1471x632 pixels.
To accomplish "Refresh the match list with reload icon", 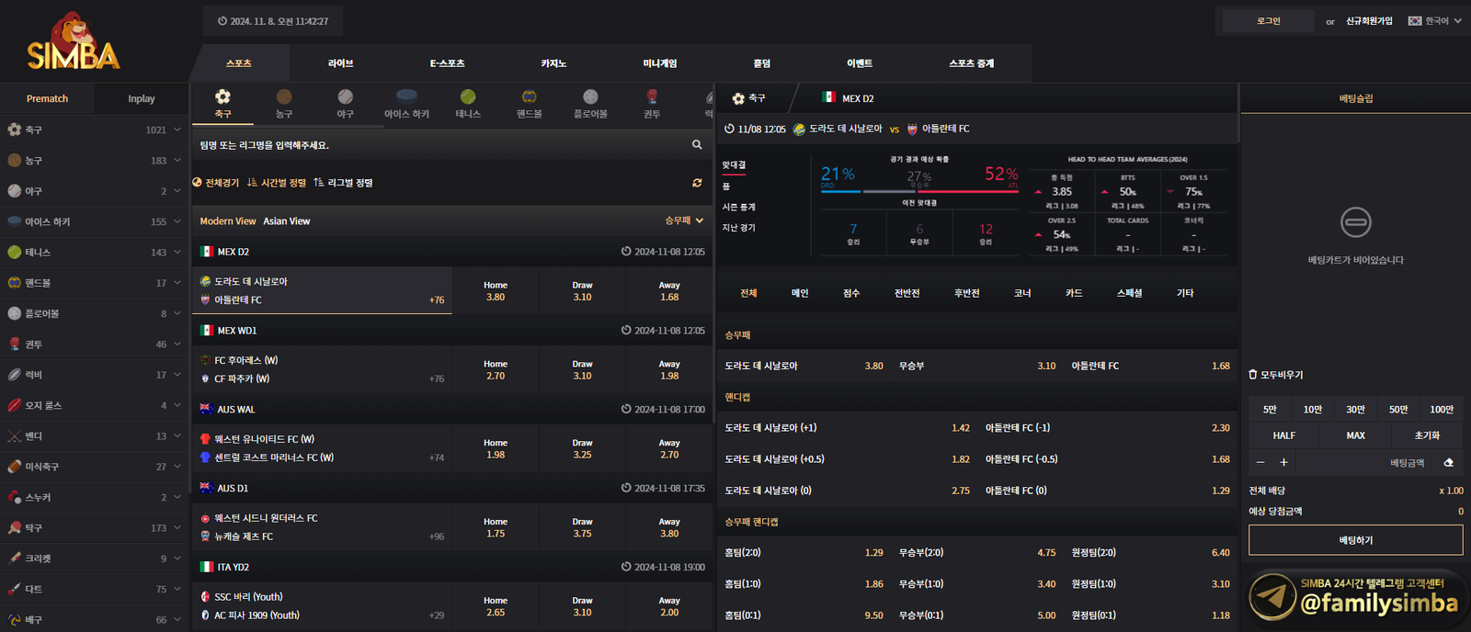I will [697, 183].
